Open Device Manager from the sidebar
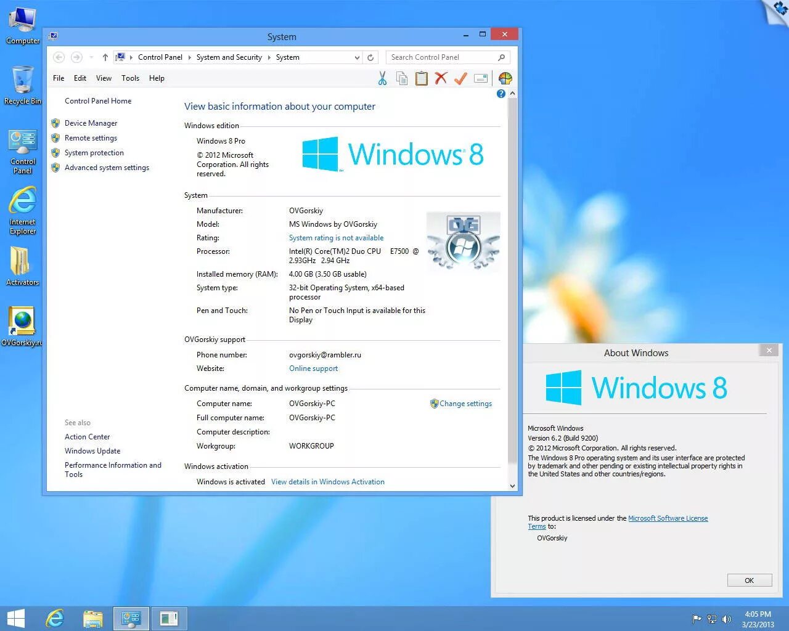The height and width of the screenshot is (631, 789). coord(91,123)
